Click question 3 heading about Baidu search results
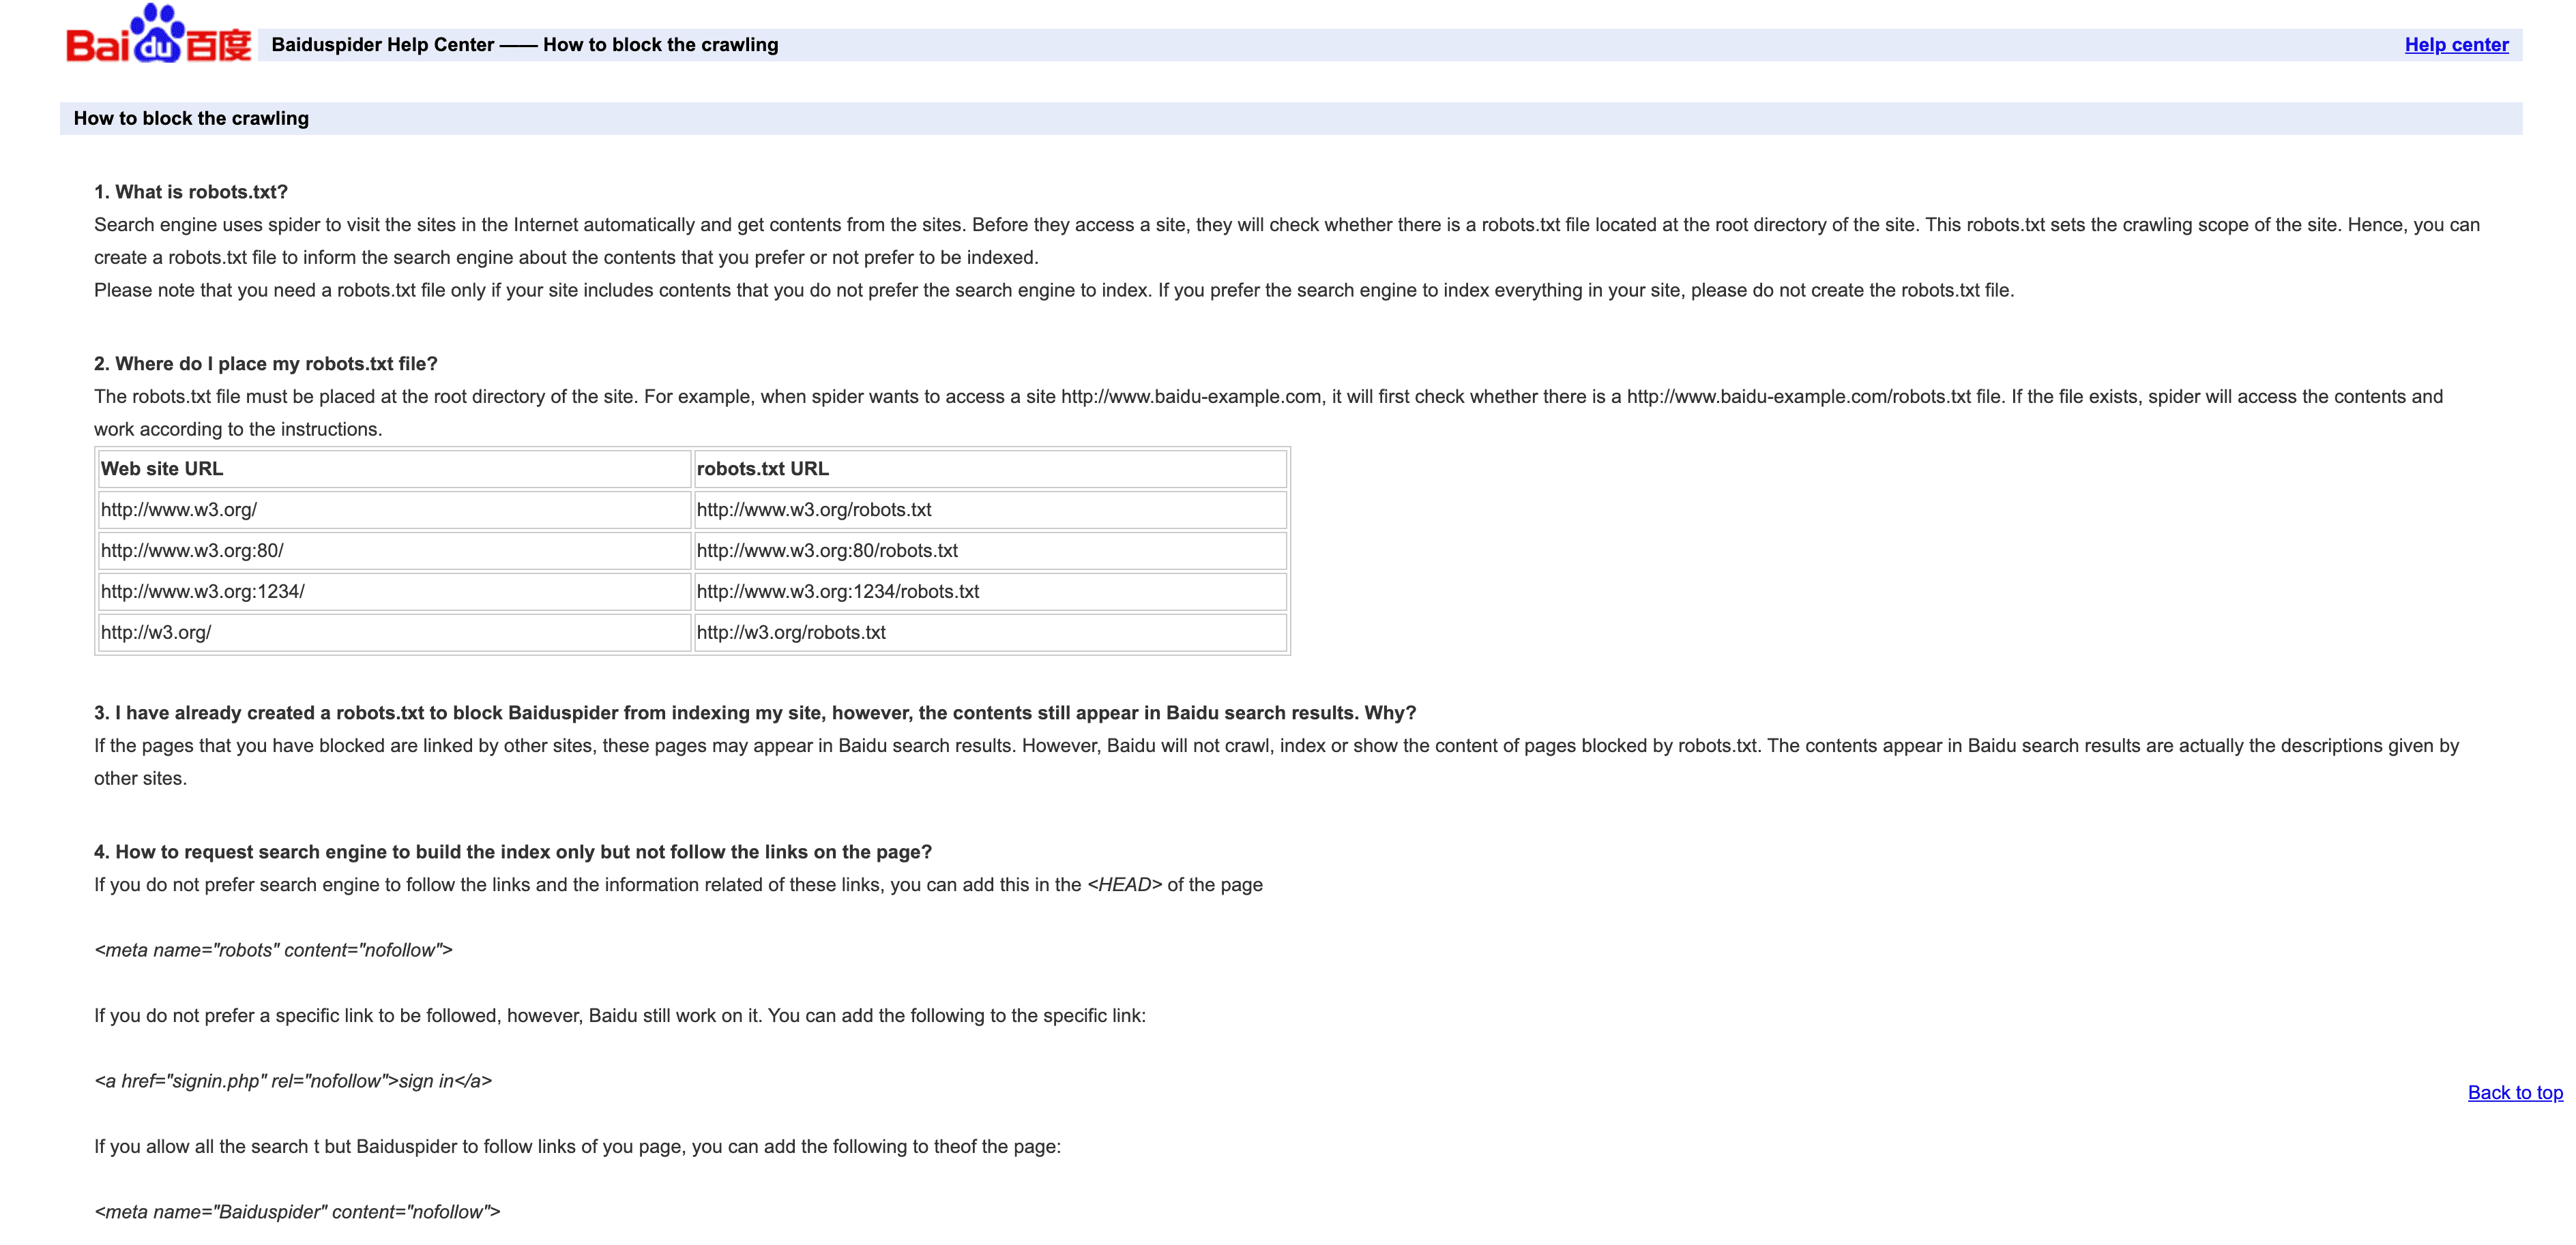Image resolution: width=2576 pixels, height=1245 pixels. (x=755, y=712)
